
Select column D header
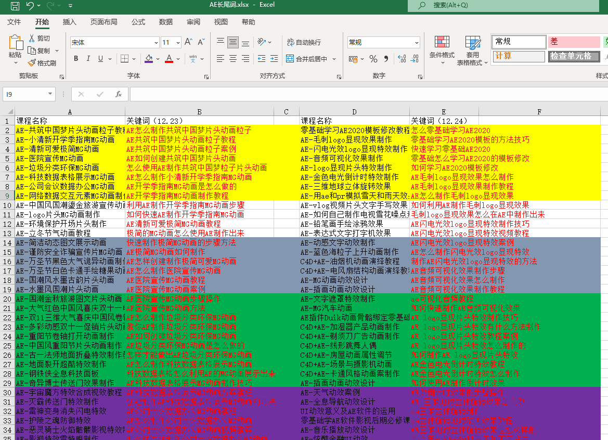pos(354,112)
